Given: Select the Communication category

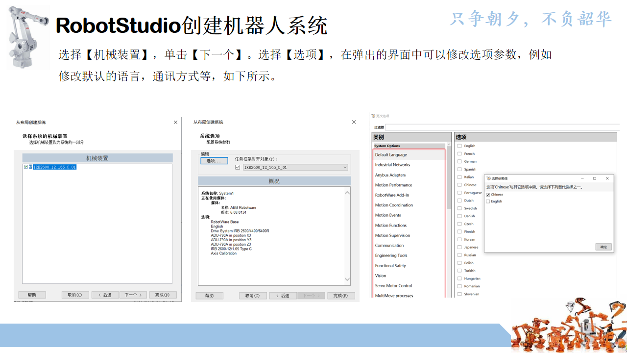Looking at the screenshot, I should click(x=389, y=245).
